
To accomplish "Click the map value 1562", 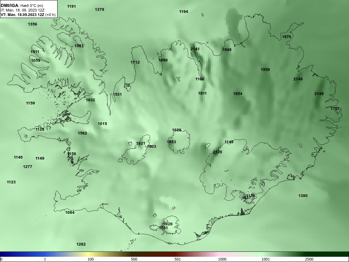I will (82, 133).
